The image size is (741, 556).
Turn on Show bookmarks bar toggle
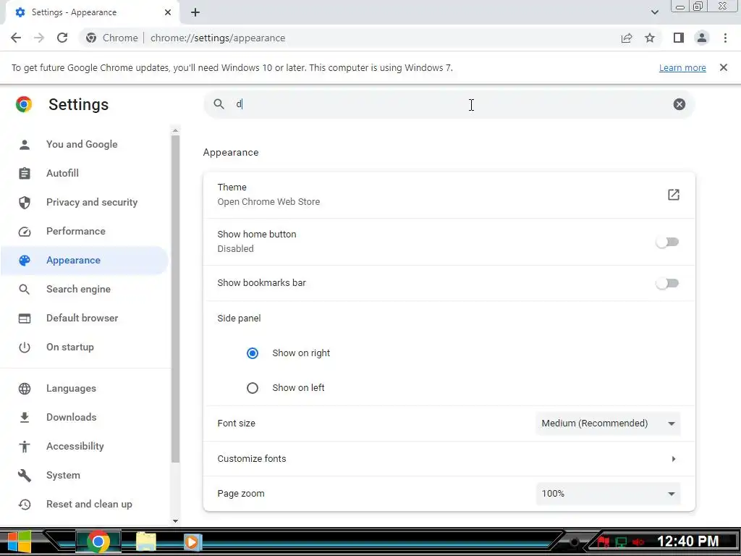tap(666, 283)
